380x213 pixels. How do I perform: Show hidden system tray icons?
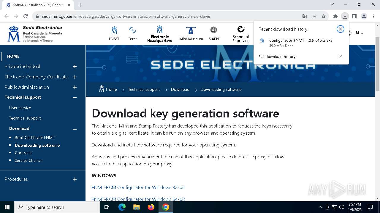pyautogui.click(x=320, y=207)
